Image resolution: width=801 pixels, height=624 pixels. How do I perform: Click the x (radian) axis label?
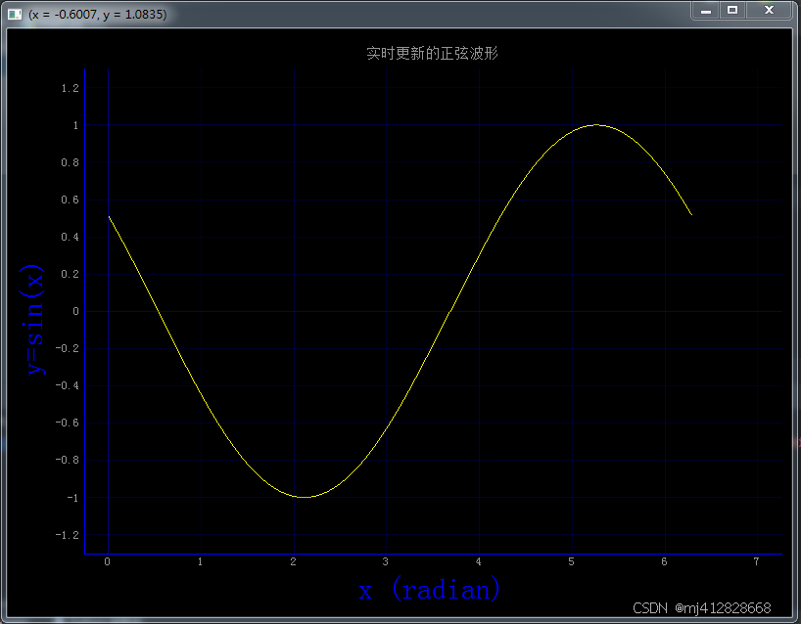click(x=429, y=590)
